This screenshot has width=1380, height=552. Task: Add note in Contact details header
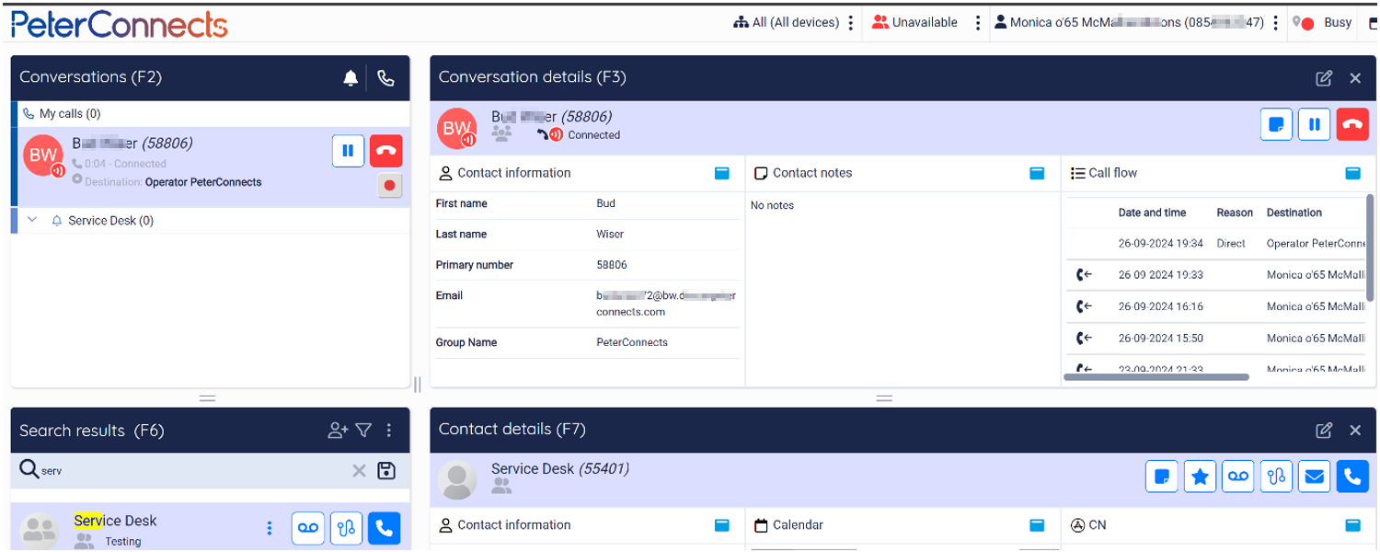1161,477
